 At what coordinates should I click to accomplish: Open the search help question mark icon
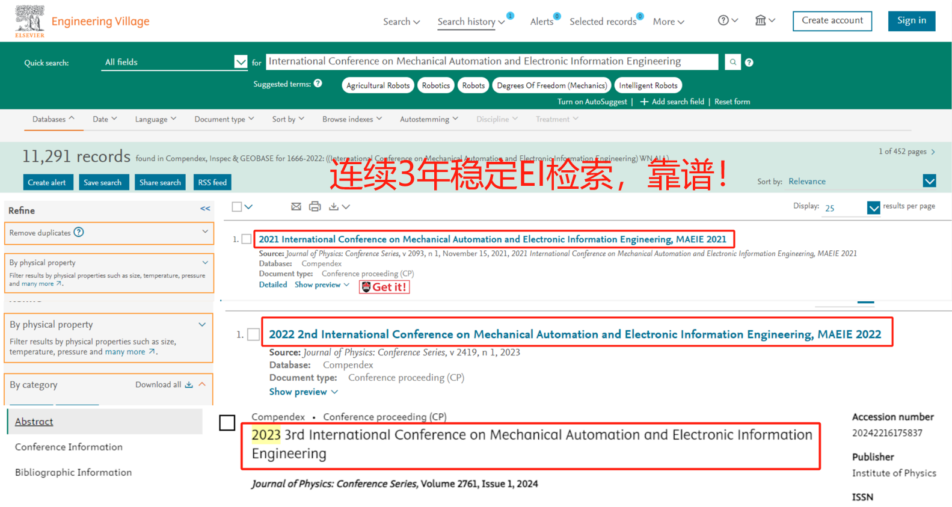pyautogui.click(x=749, y=63)
